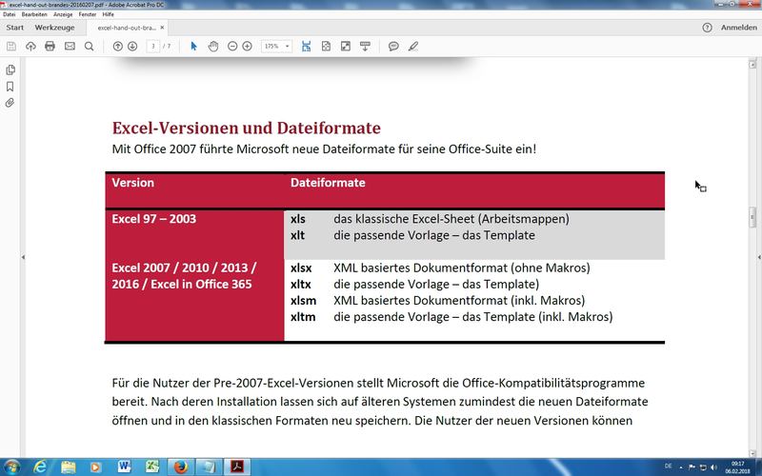The width and height of the screenshot is (762, 476).
Task: Open Firefox from the taskbar
Action: point(180,466)
